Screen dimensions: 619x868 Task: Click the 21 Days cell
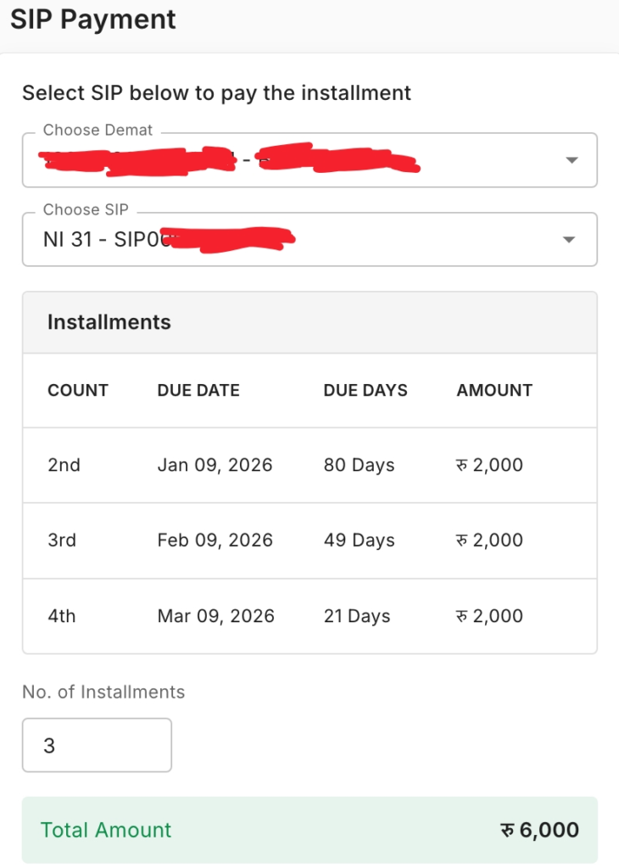click(x=357, y=616)
